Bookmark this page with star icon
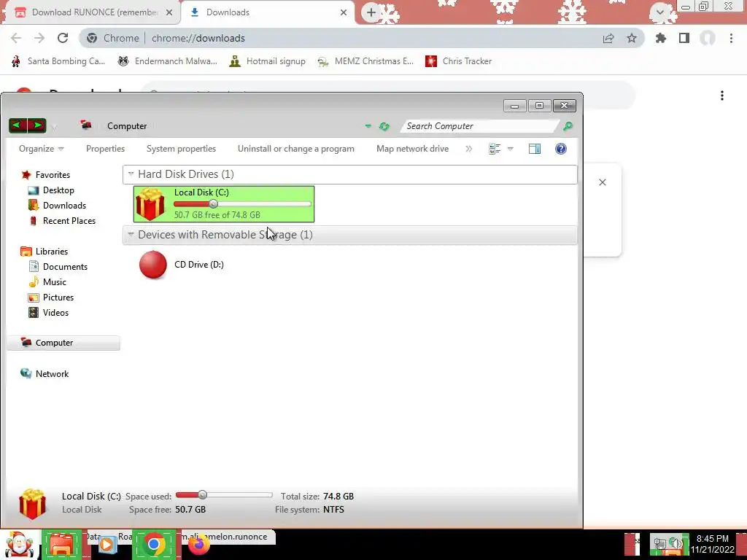The image size is (747, 560). tap(632, 38)
